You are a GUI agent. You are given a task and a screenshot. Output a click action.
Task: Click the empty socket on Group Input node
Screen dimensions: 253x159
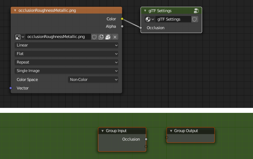pos(146,147)
